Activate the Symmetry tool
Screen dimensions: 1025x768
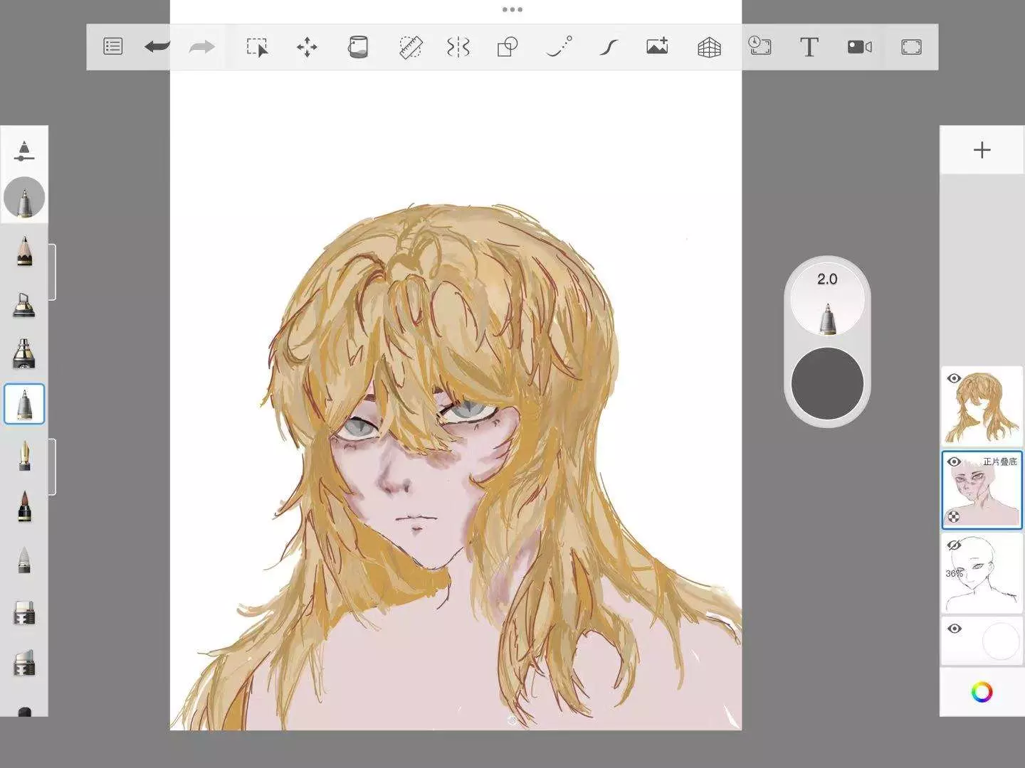click(458, 47)
